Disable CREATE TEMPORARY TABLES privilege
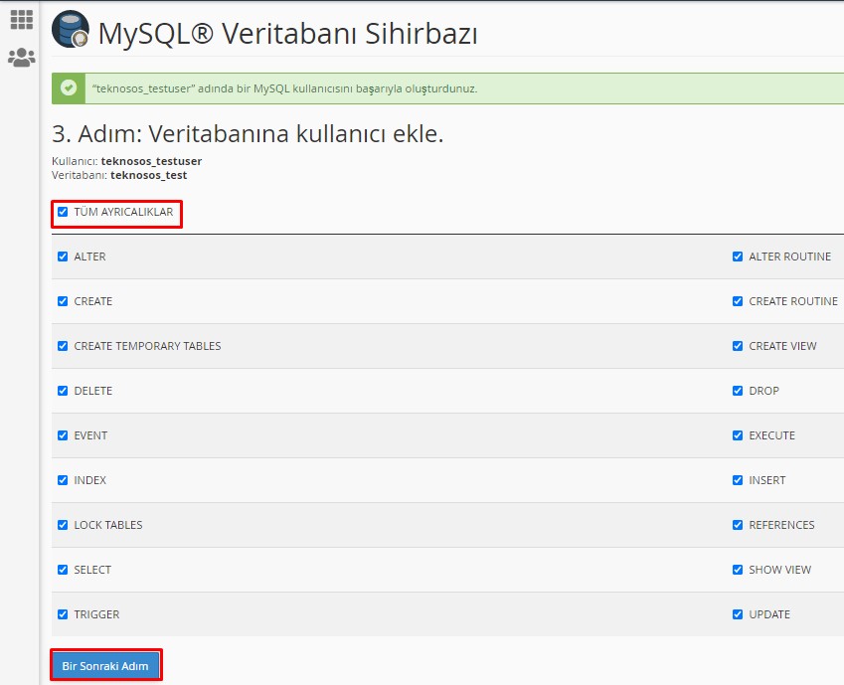The image size is (844, 685). (x=63, y=346)
